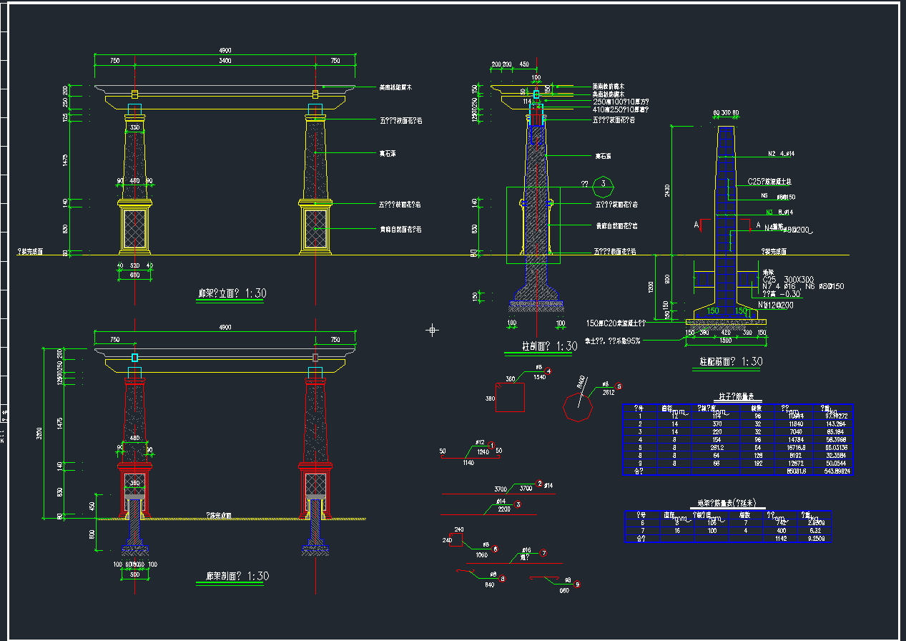Select the 543.89824 total weight cell
Image resolution: width=906 pixels, height=641 pixels.
tap(835, 472)
